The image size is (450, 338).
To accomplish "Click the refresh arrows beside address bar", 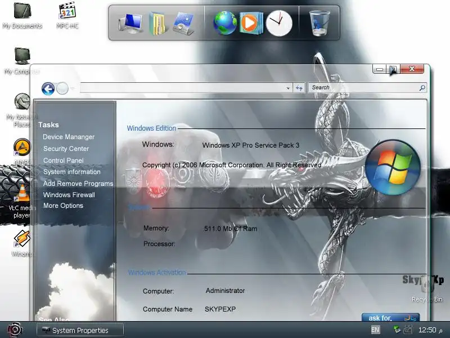I will click(299, 88).
